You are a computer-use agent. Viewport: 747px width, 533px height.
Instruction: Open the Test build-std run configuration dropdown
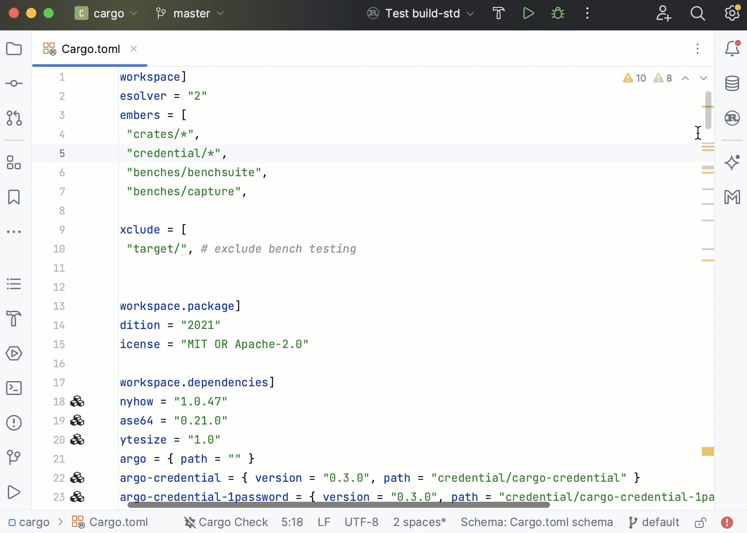[420, 13]
